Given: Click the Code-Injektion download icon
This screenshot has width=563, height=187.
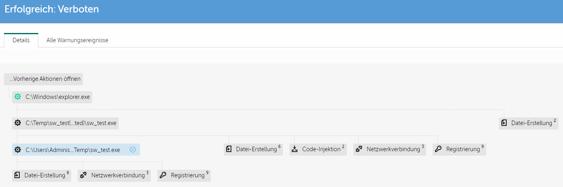Looking at the screenshot, I should pyautogui.click(x=295, y=149).
